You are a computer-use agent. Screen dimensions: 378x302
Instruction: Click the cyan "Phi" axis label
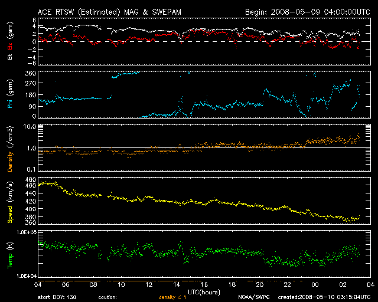click(9, 103)
